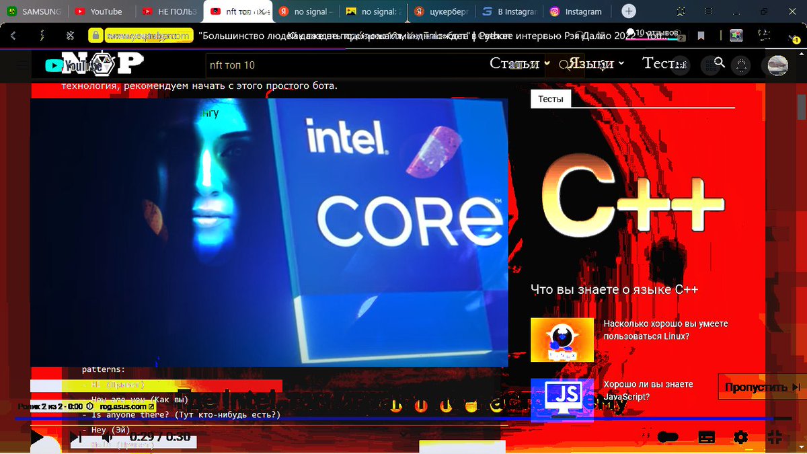807x454 pixels.
Task: Click the padlock icon in address bar
Action: (x=96, y=36)
